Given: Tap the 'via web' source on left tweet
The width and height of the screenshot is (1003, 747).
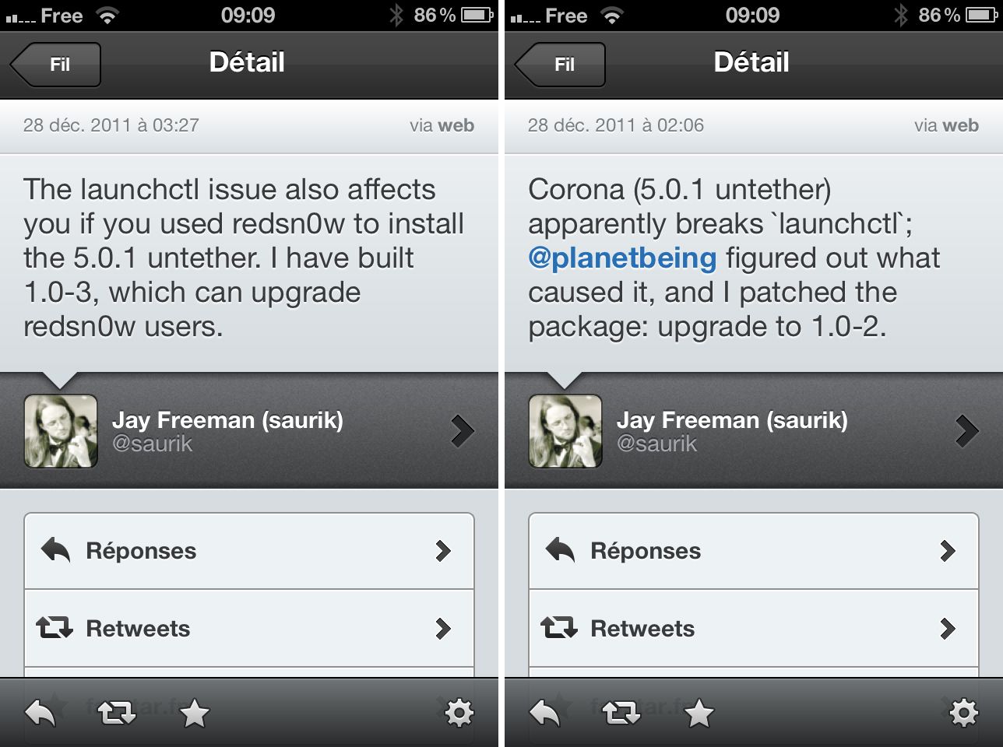Looking at the screenshot, I should tap(442, 125).
